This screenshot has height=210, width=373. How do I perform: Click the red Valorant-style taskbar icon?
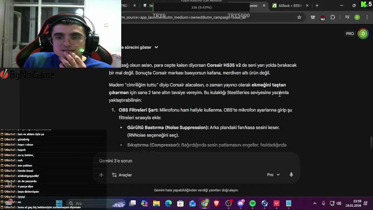[277, 203]
